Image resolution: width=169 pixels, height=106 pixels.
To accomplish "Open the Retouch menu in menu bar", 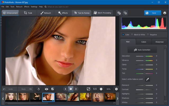I will [x=19, y=7].
